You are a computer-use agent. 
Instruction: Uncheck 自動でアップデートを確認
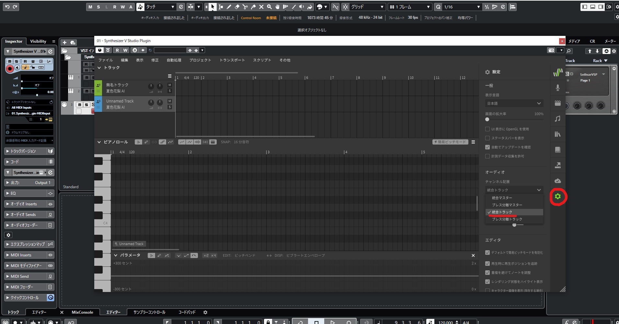pos(487,147)
